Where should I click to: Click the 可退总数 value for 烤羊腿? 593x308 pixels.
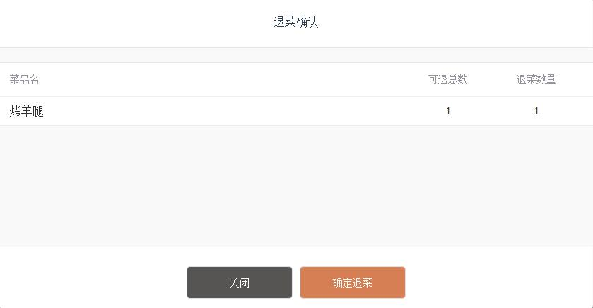(x=448, y=112)
